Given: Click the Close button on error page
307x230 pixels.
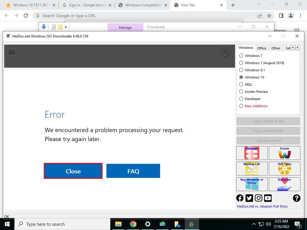Looking at the screenshot, I should pos(73,171).
